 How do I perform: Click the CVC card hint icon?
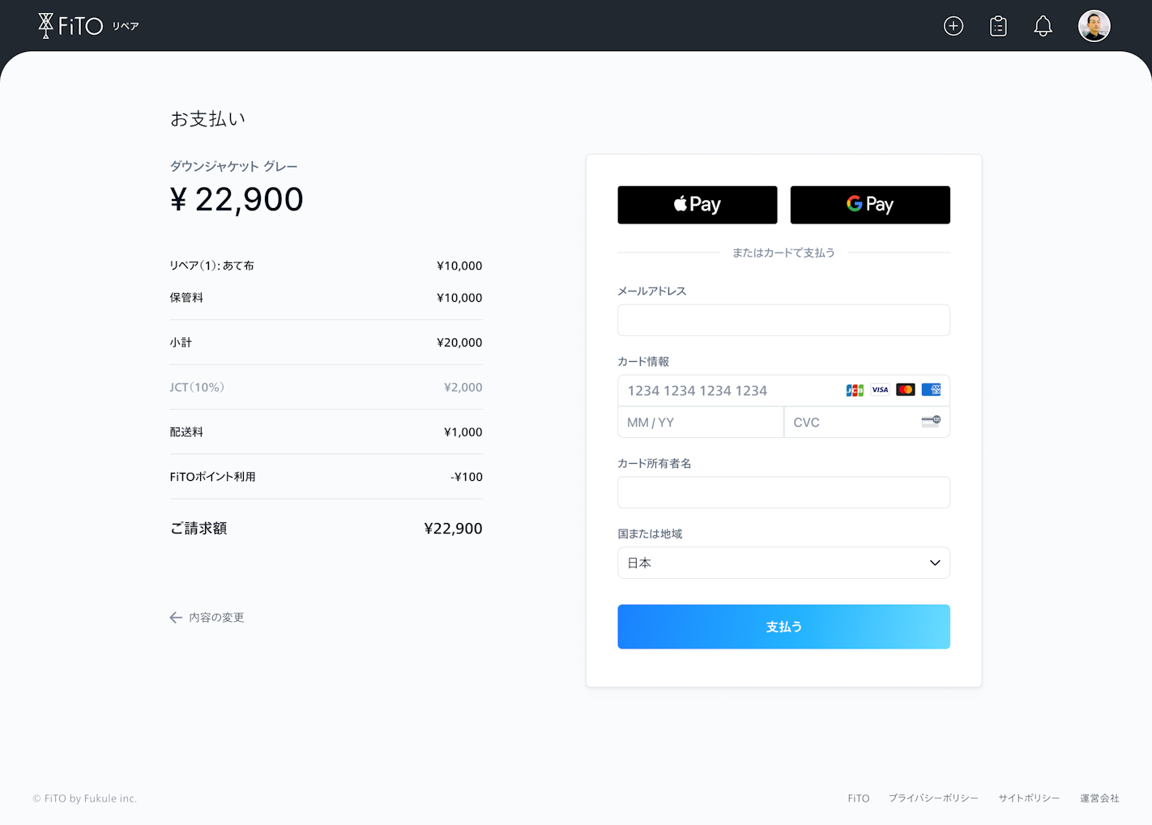click(931, 421)
